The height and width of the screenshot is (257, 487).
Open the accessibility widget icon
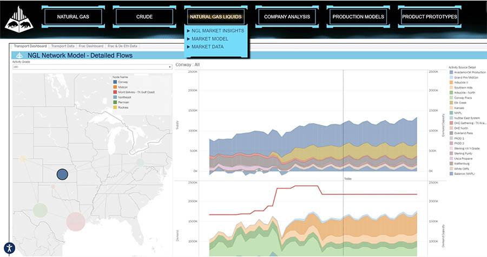[x=9, y=248]
